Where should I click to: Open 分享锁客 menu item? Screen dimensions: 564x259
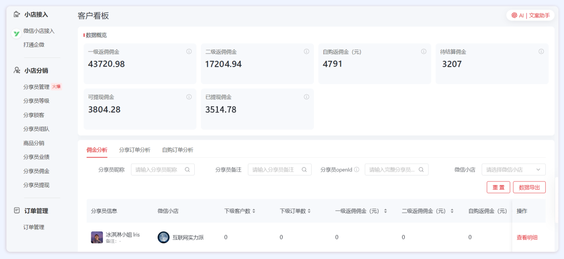point(34,115)
